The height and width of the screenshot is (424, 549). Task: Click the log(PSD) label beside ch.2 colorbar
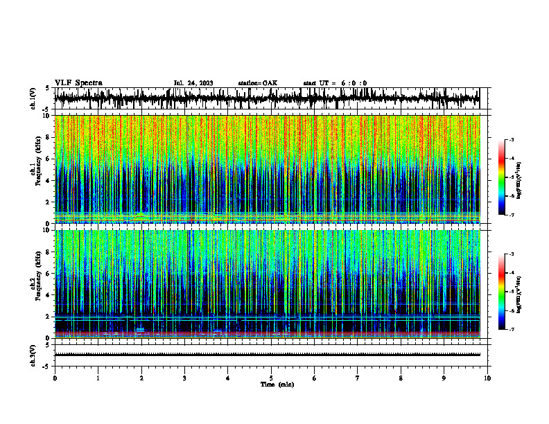tap(519, 294)
